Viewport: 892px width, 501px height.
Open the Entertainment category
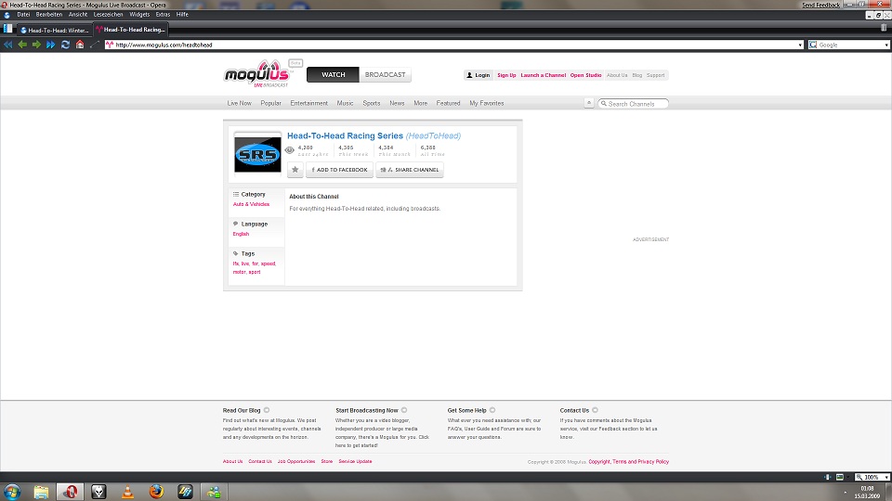tap(308, 103)
